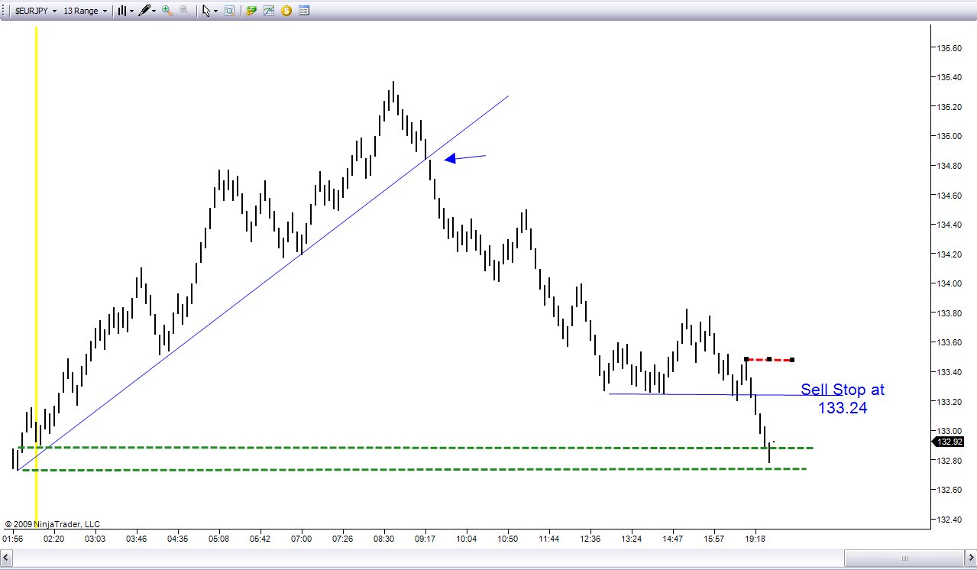Select the upper green dashed horizontal line

[x=416, y=447]
